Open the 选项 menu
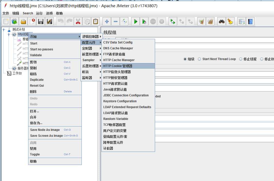The height and width of the screenshot is (181, 274). (49, 14)
